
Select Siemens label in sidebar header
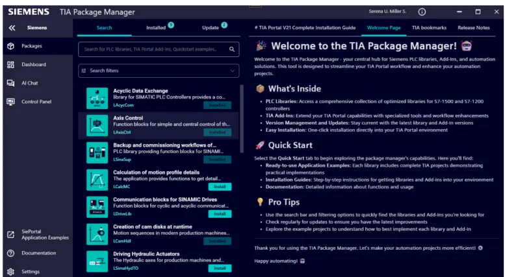click(37, 28)
